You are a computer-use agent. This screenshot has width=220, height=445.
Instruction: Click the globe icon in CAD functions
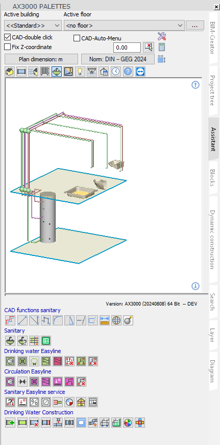click(x=116, y=320)
